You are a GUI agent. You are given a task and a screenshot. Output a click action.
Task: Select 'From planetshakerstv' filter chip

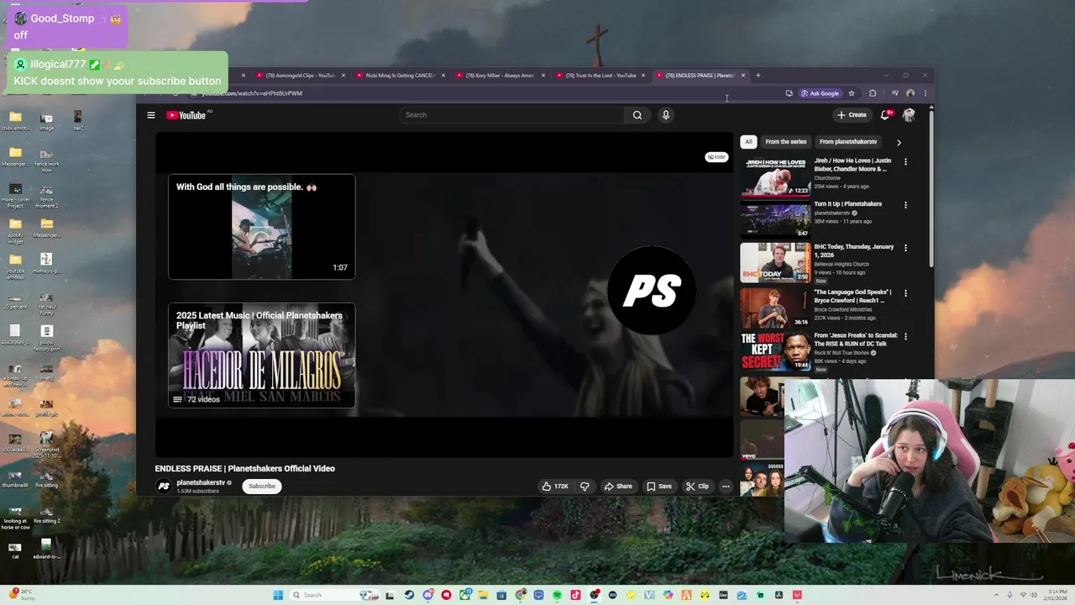[x=848, y=142]
